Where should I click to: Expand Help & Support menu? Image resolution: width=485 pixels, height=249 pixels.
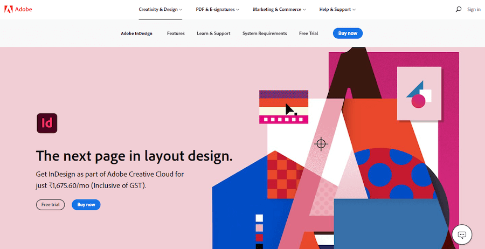[337, 9]
